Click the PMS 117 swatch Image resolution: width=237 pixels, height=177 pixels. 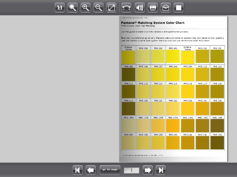tap(203, 91)
